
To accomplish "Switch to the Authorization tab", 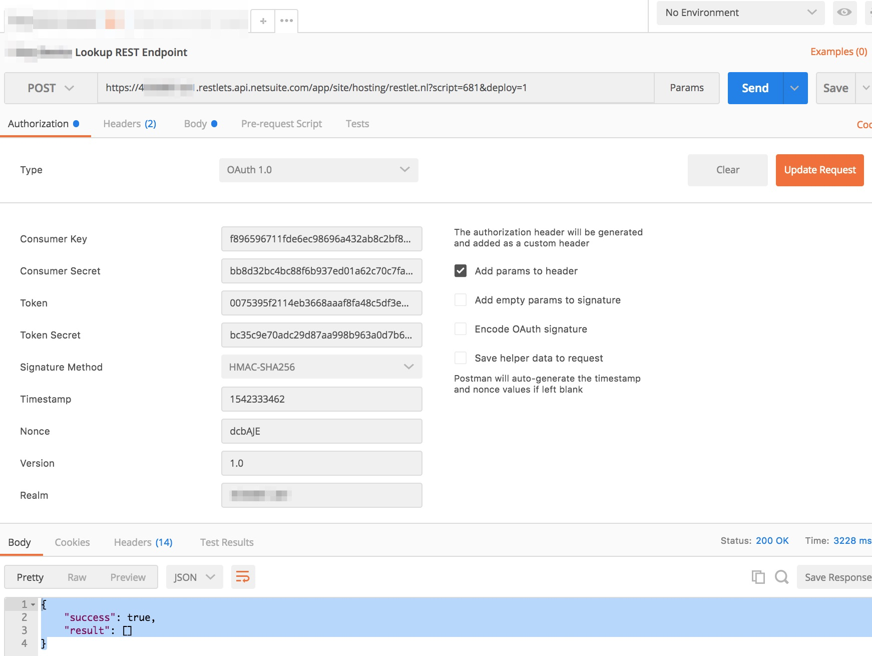I will tap(44, 124).
